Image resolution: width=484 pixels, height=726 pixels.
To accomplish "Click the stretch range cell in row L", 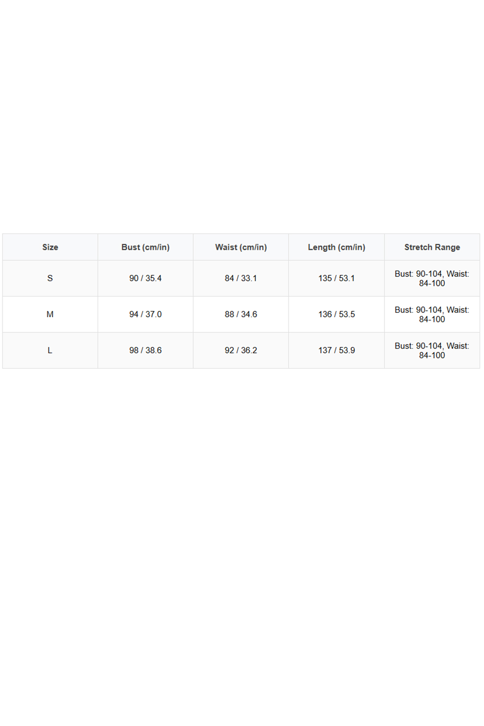I will (x=432, y=351).
